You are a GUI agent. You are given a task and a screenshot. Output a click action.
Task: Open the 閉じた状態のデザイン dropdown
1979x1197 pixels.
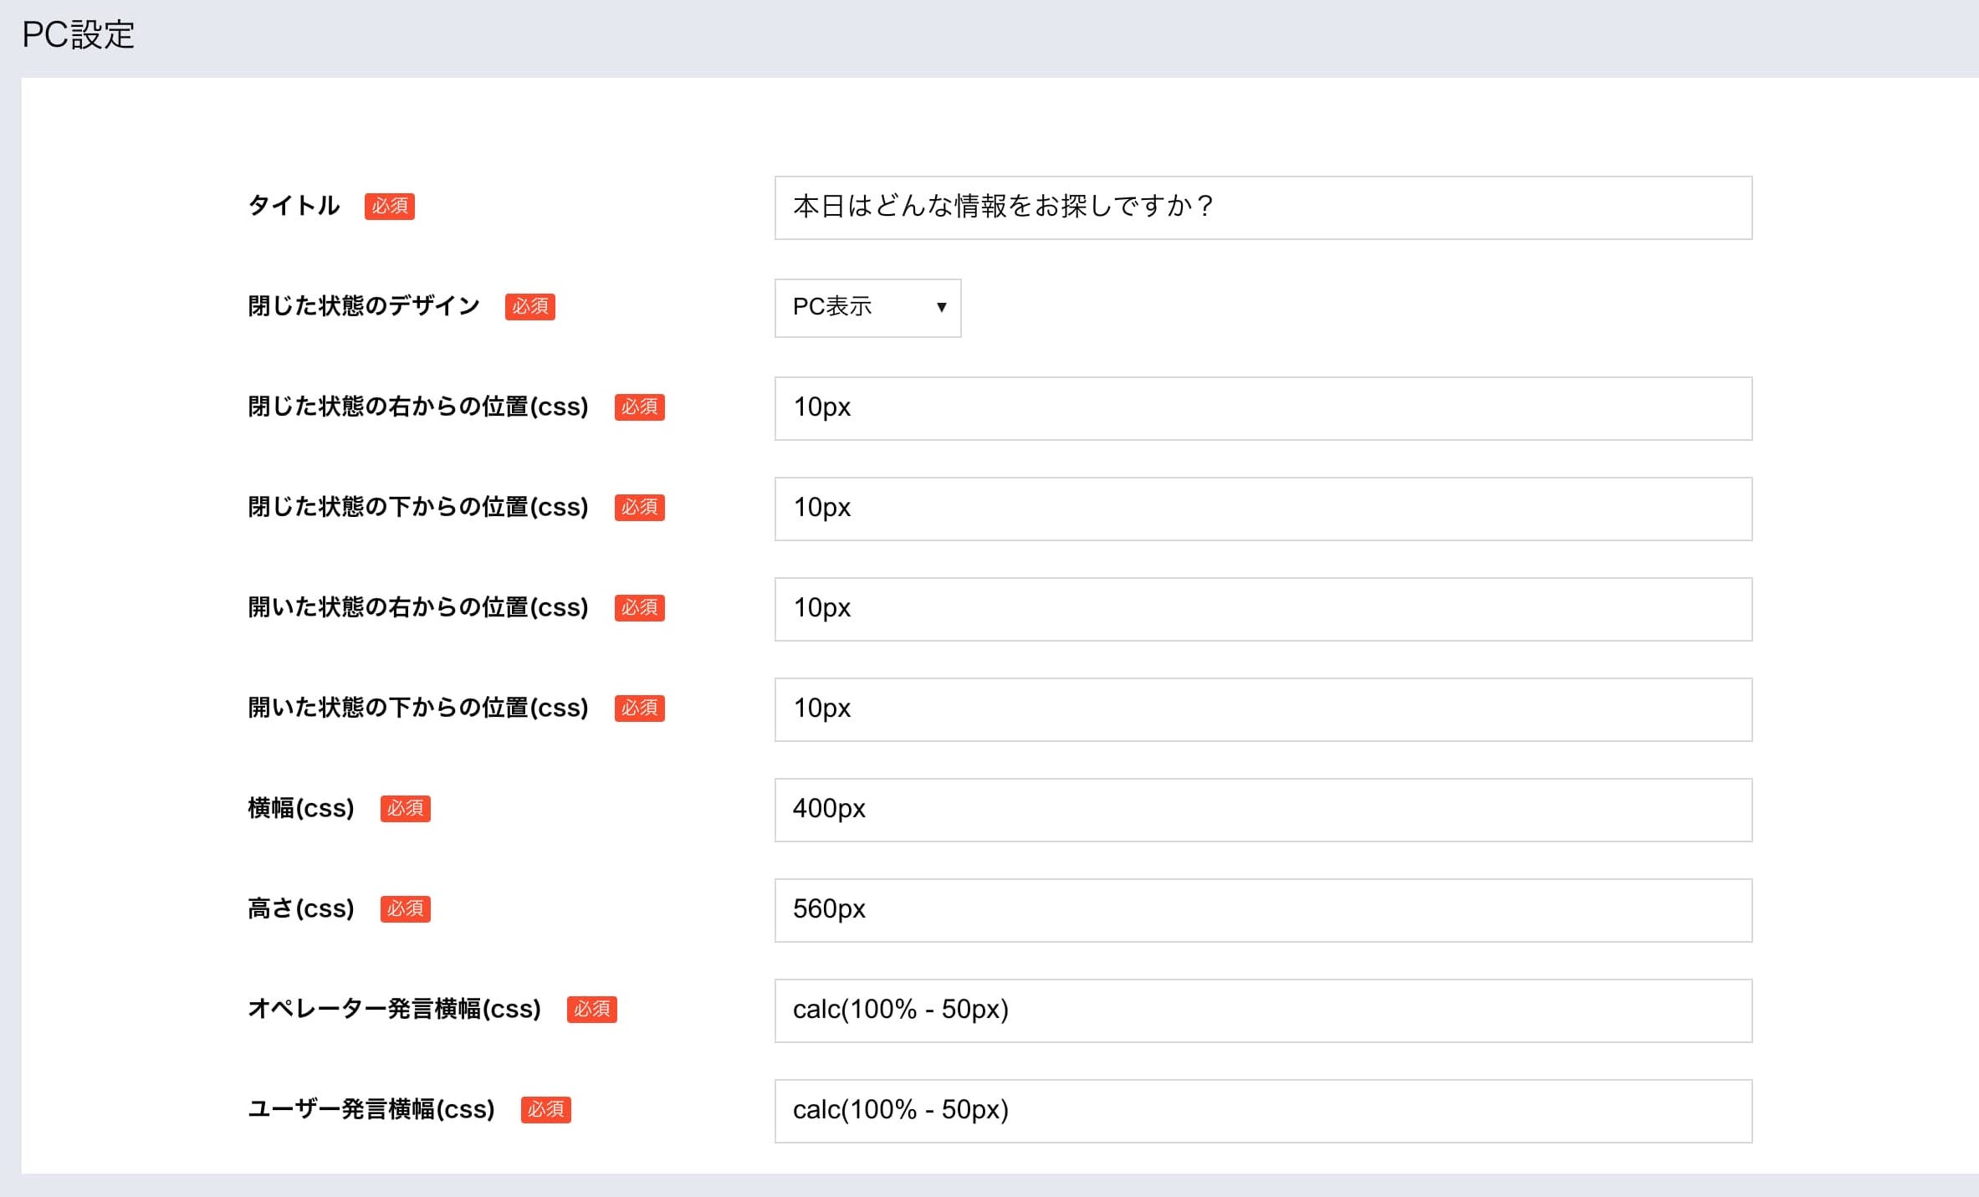867,308
